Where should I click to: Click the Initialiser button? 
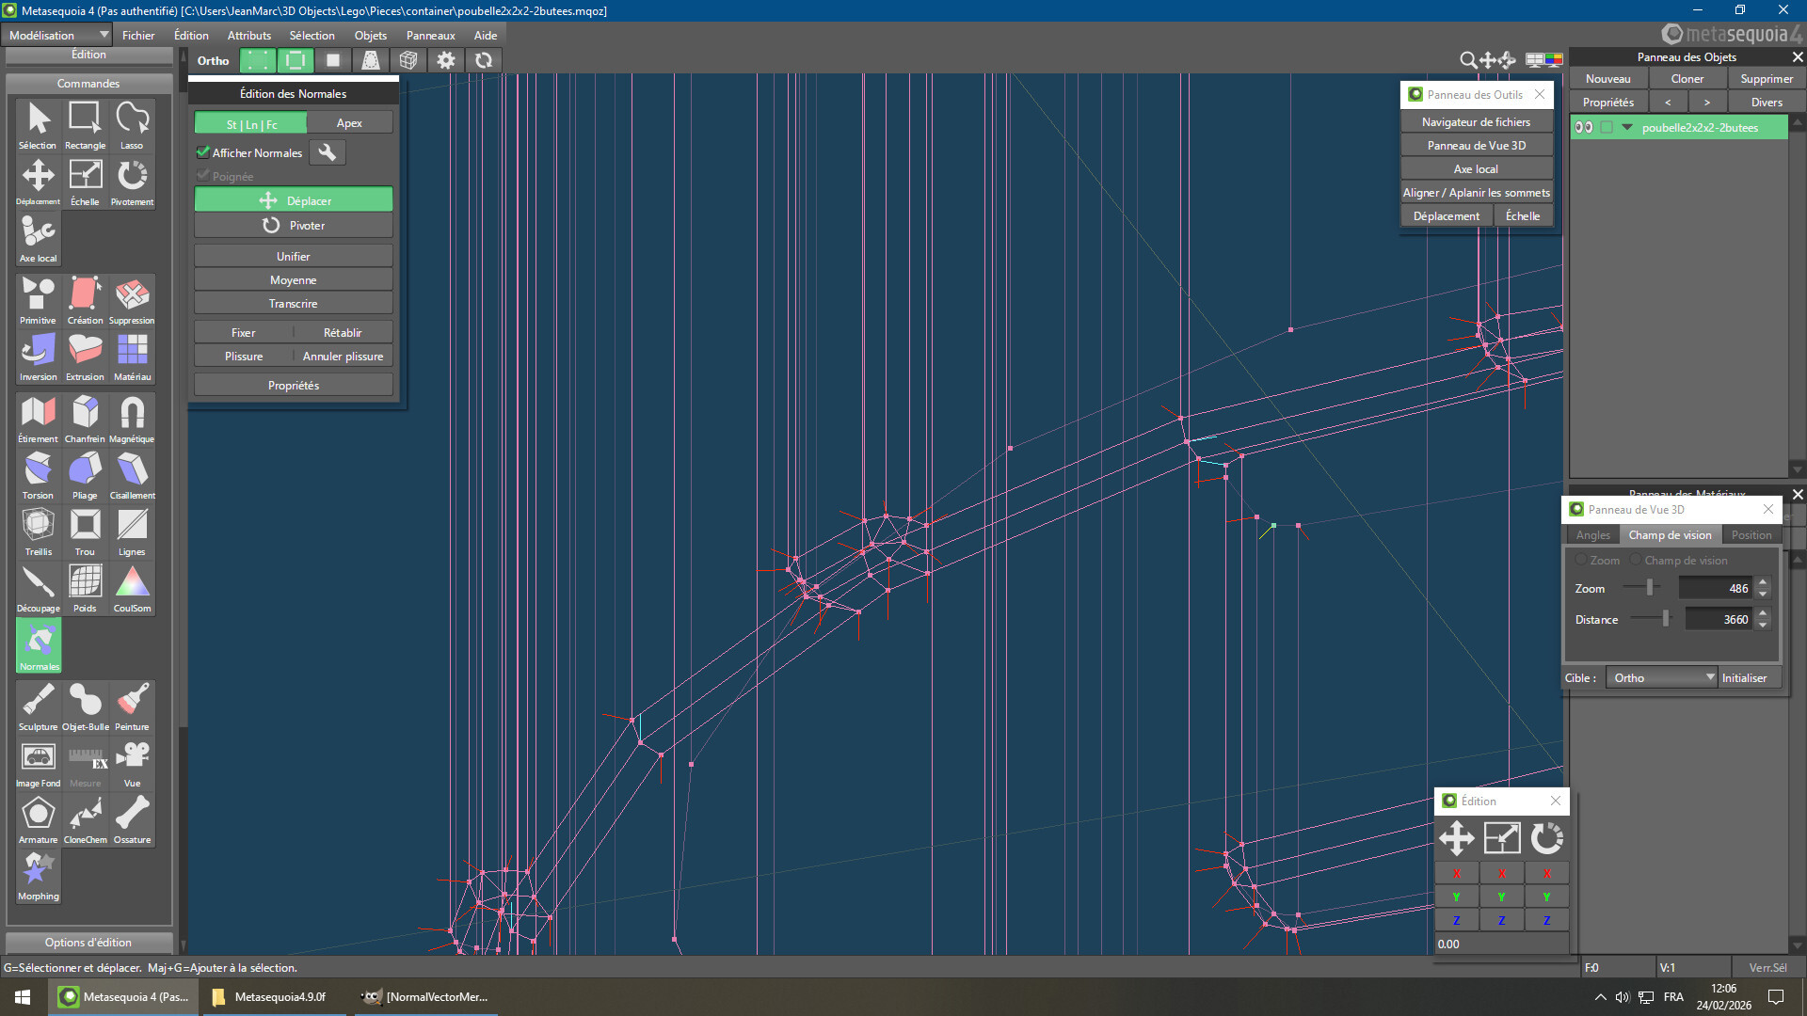(1744, 677)
